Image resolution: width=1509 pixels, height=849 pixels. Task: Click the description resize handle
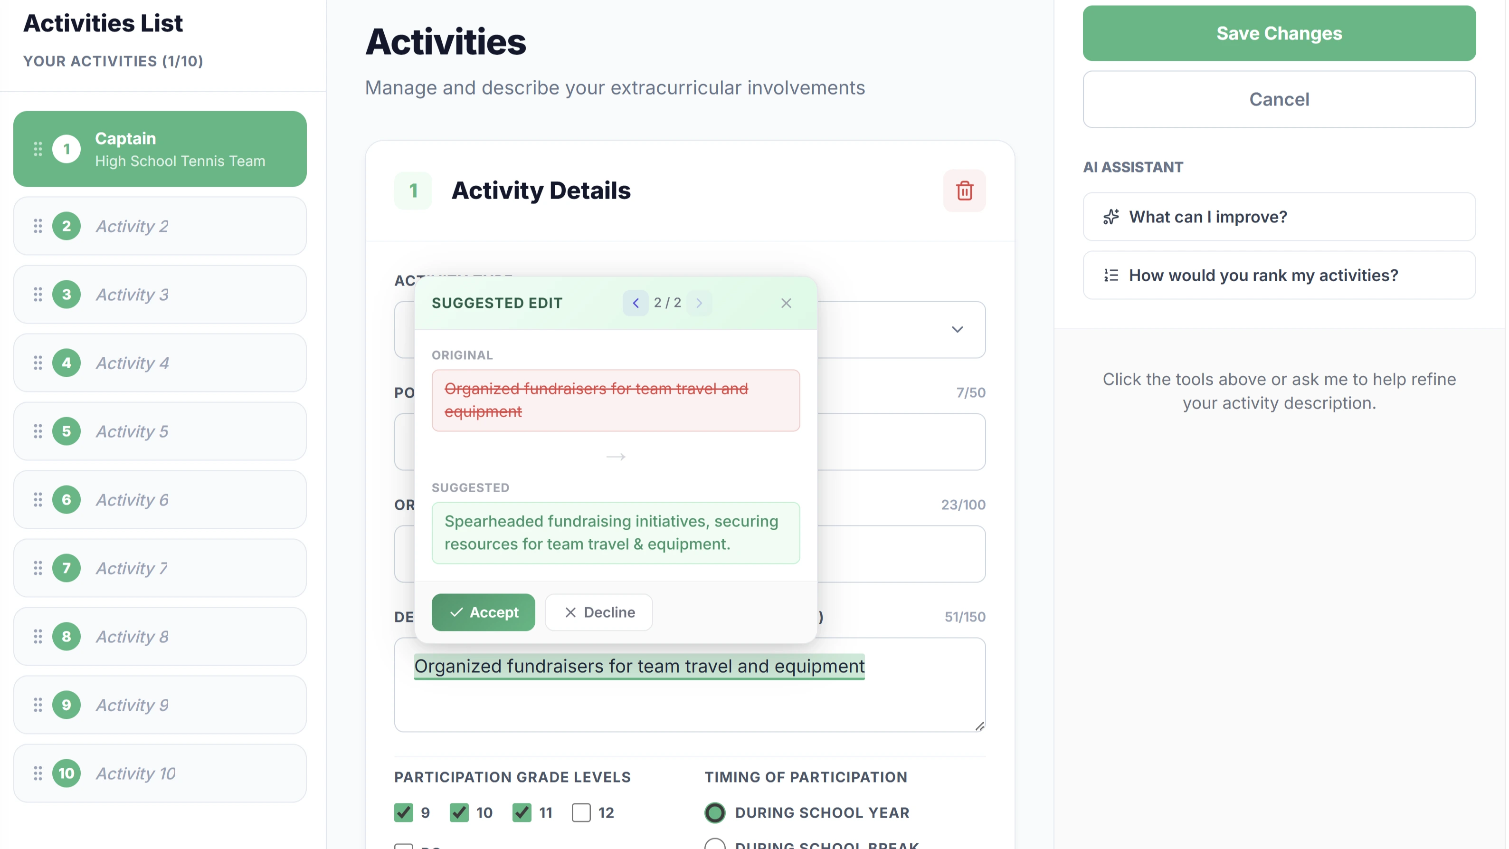tap(979, 726)
